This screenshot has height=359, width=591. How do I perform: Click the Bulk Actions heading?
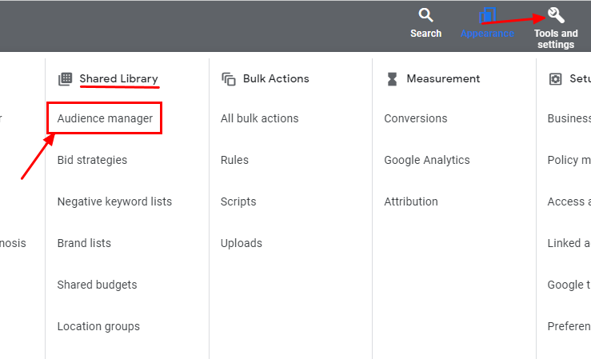[276, 78]
